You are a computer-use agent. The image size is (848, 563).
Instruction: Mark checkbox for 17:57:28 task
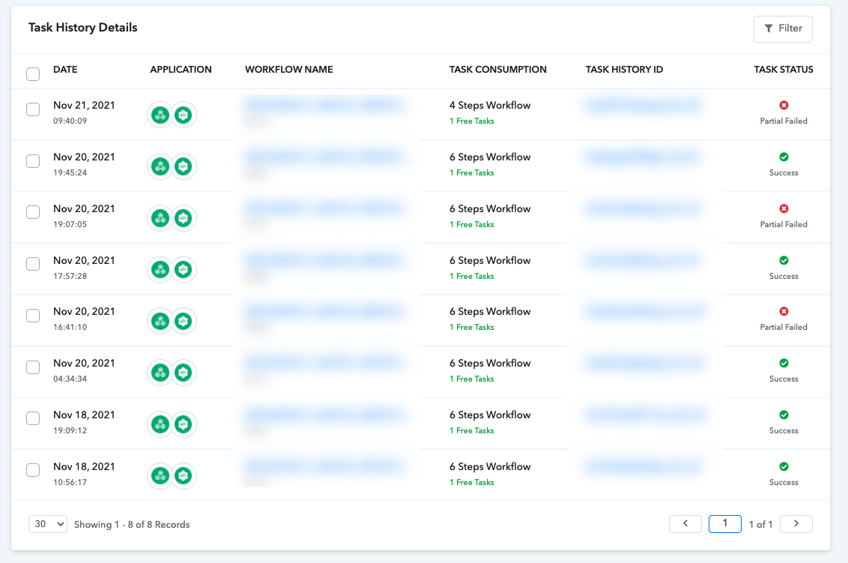click(33, 264)
